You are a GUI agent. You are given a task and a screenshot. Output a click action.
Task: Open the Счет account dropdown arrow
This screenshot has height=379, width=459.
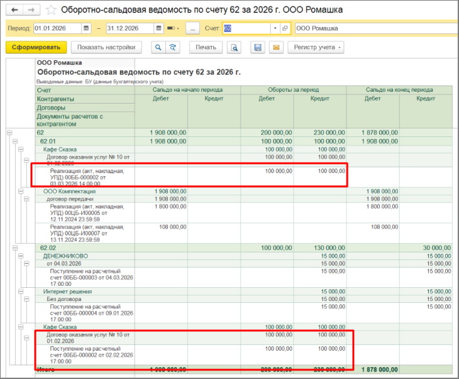(275, 29)
